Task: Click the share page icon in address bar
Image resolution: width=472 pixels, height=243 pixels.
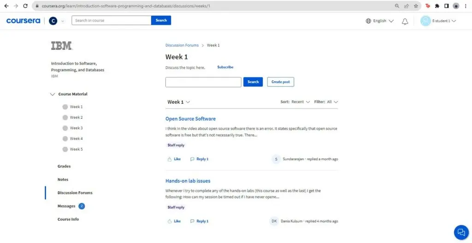Action: click(407, 6)
